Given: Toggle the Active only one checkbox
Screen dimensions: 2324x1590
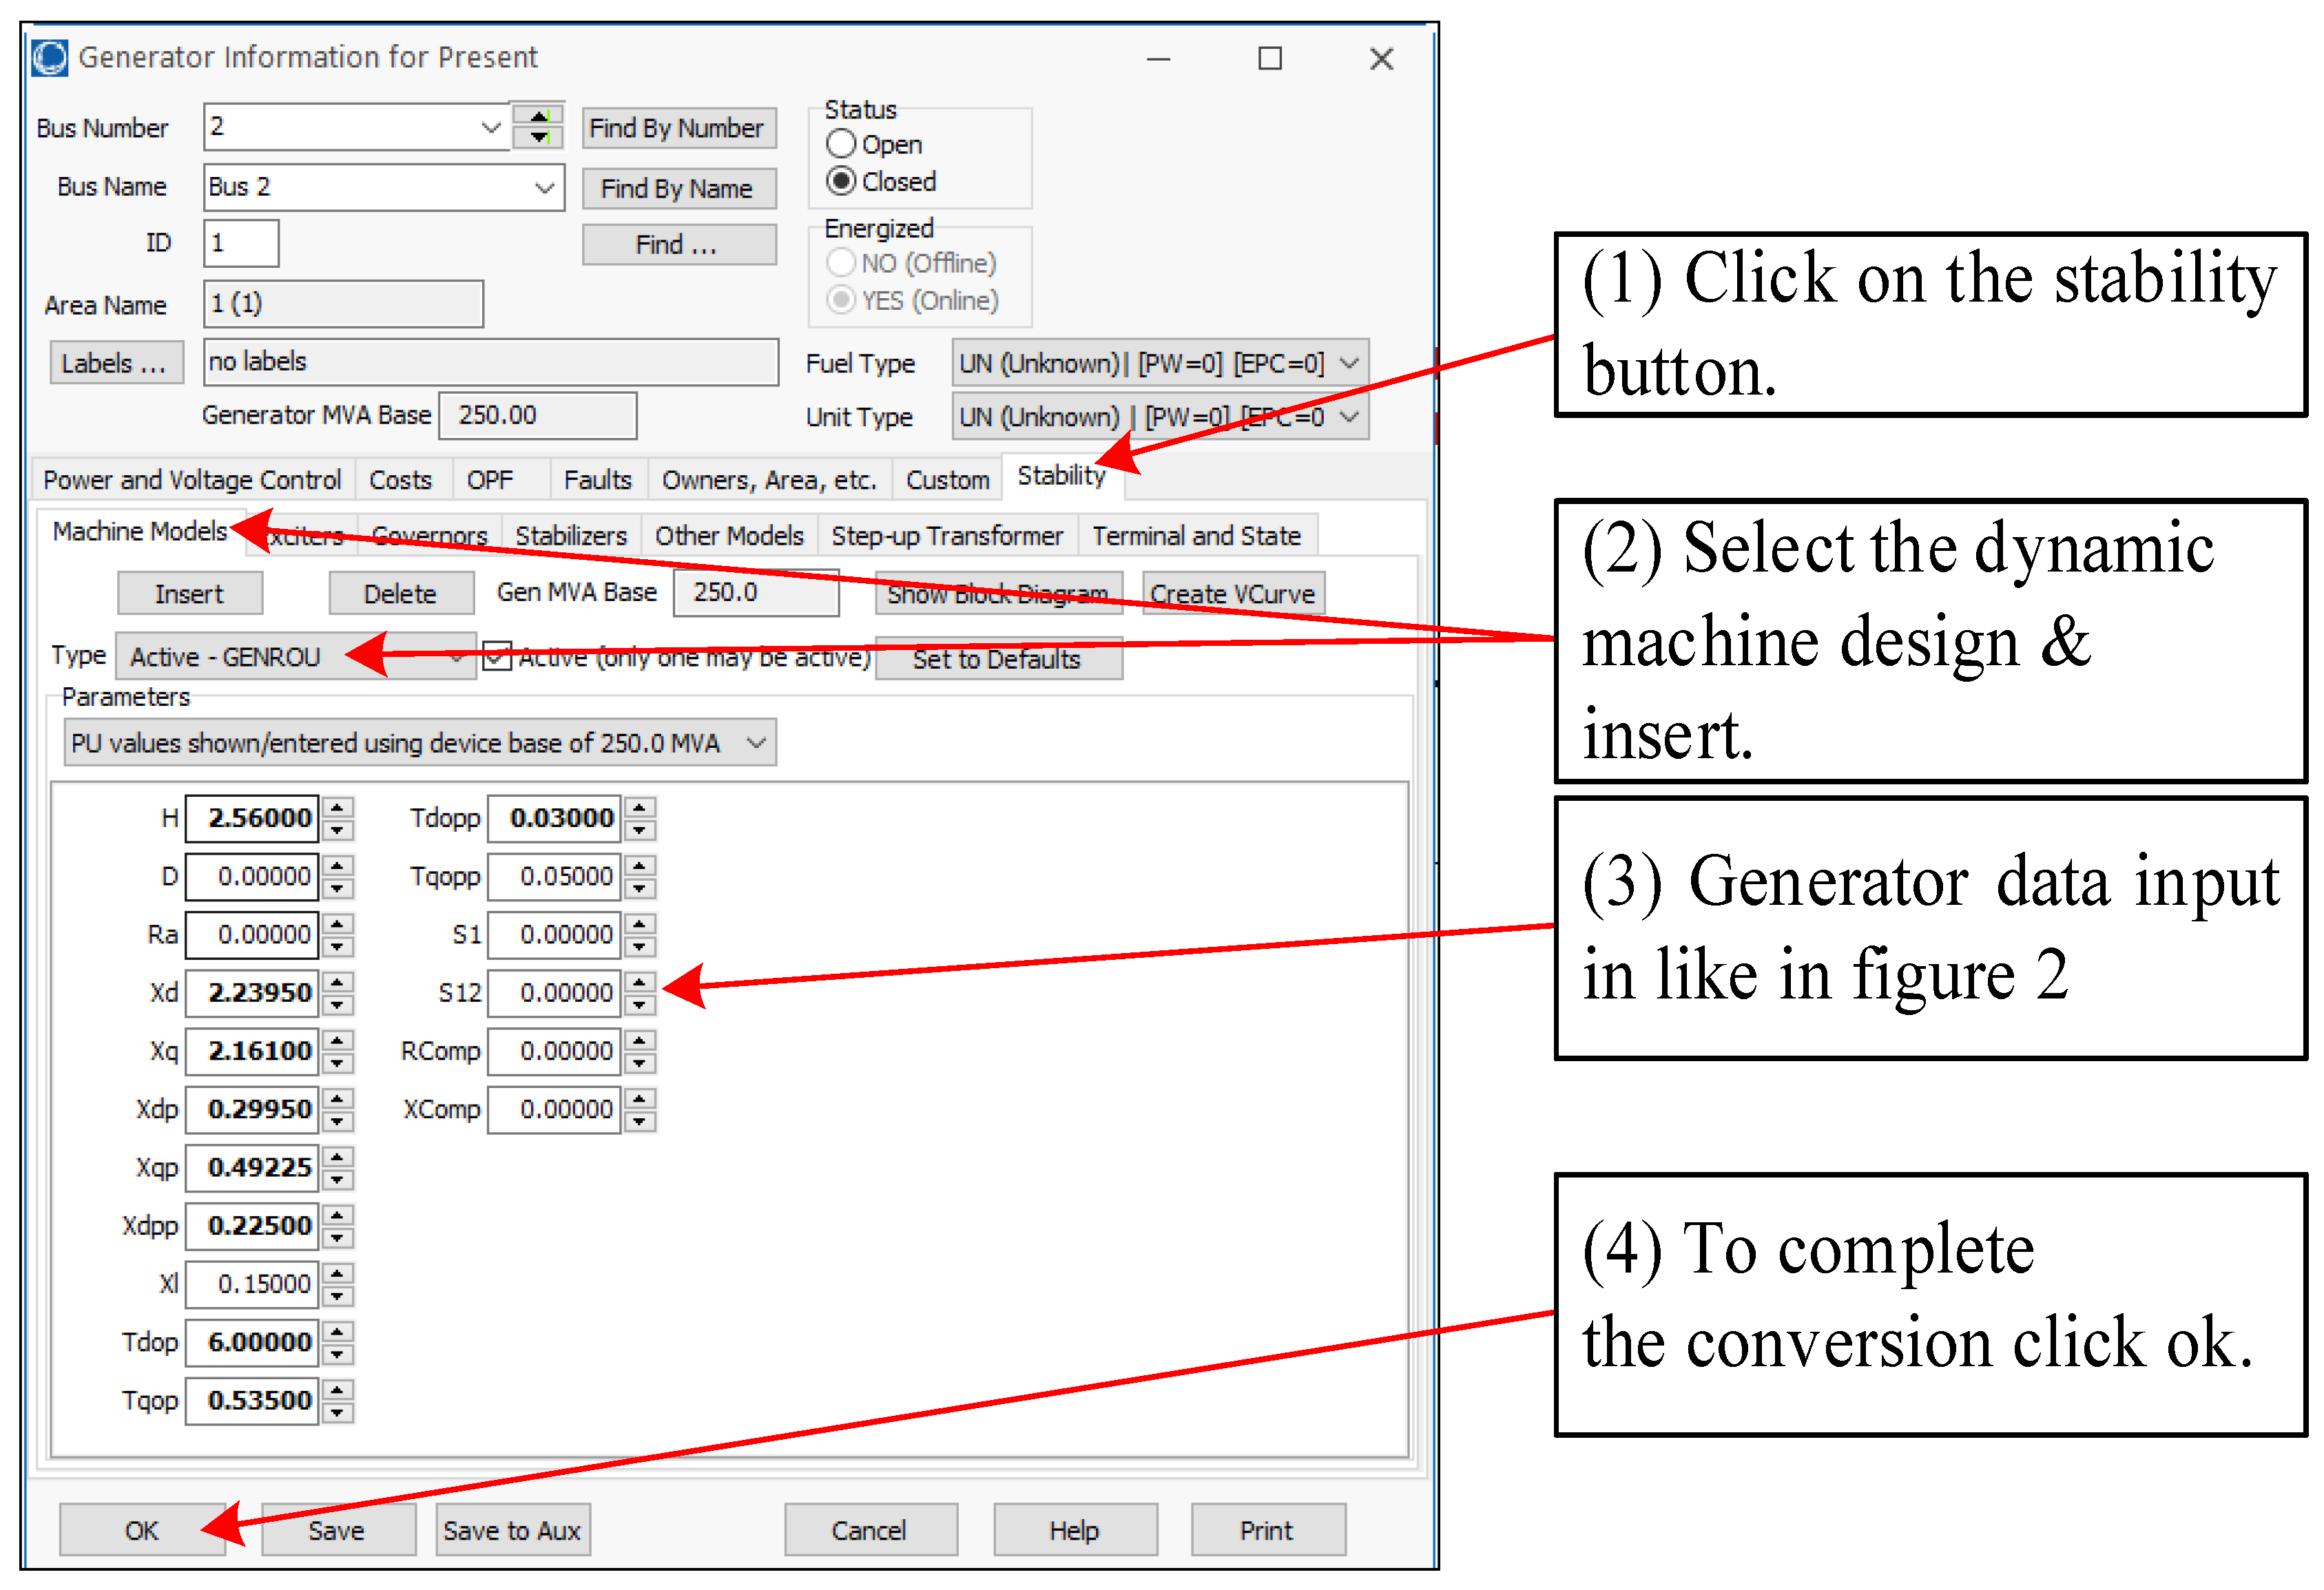Looking at the screenshot, I should [x=497, y=657].
